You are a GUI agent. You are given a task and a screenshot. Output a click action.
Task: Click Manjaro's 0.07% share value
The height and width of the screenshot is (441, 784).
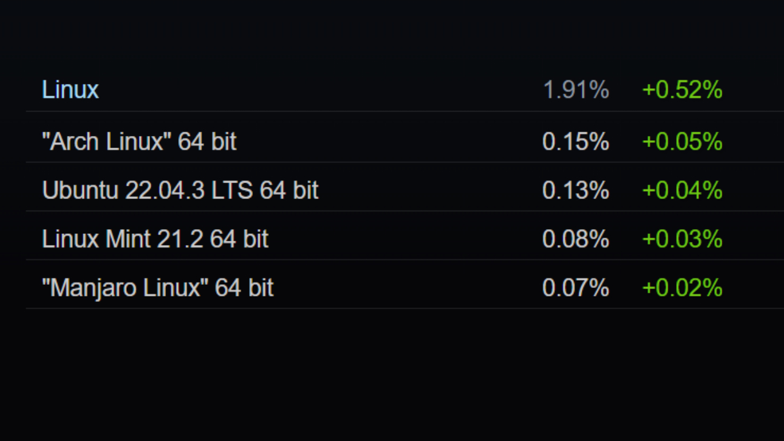point(576,287)
